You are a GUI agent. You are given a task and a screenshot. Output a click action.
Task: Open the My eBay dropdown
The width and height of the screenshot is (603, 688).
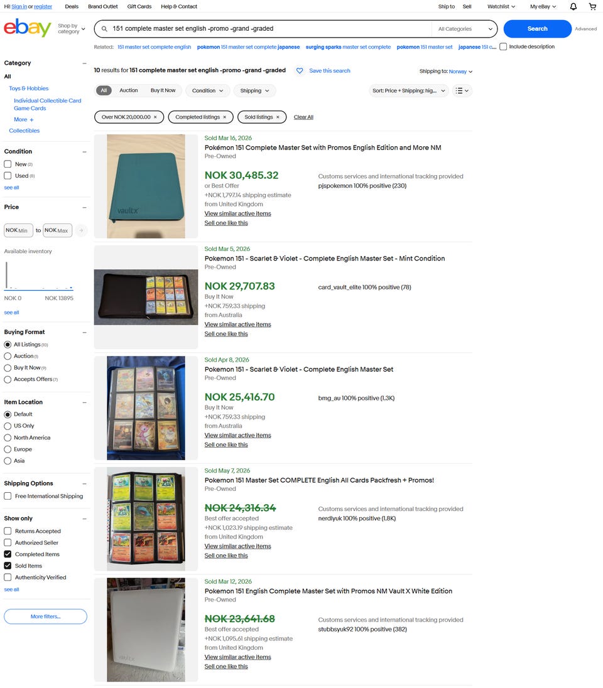tap(543, 6)
